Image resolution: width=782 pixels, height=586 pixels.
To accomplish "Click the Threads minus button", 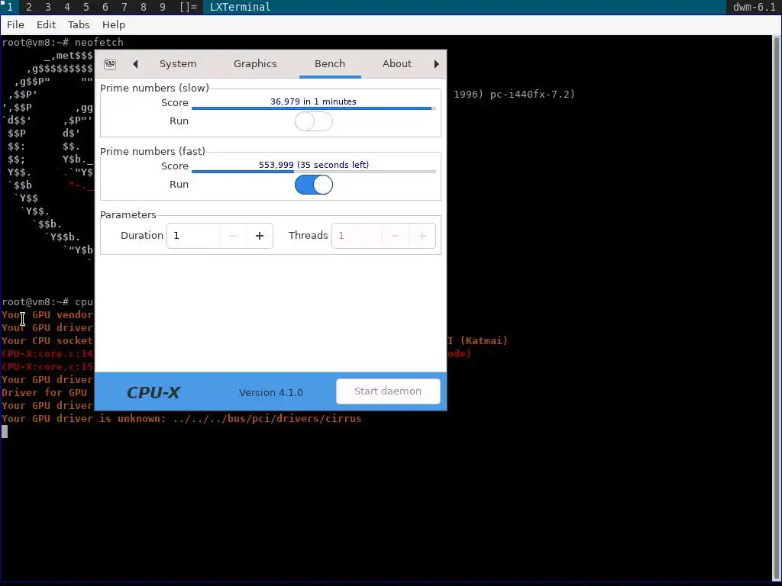I will pos(395,236).
